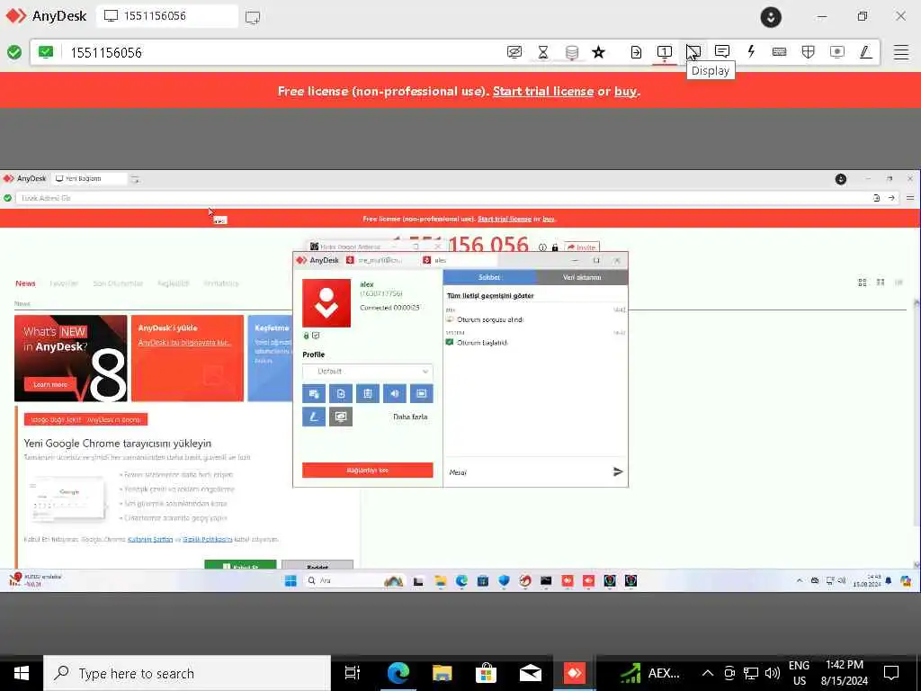Toggle whiteboard draw permission in remote panel
This screenshot has width=921, height=691.
click(x=314, y=417)
